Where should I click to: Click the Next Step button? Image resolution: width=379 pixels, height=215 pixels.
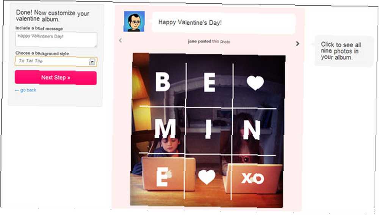pyautogui.click(x=56, y=78)
